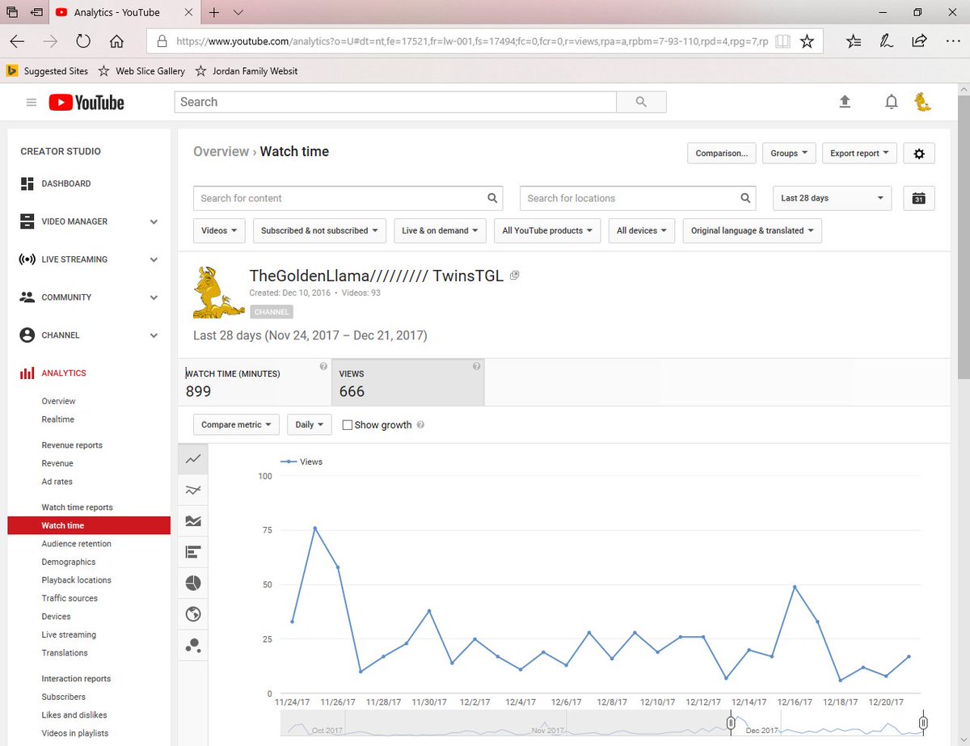970x746 pixels.
Task: Click the Search for content field
Action: coord(348,198)
